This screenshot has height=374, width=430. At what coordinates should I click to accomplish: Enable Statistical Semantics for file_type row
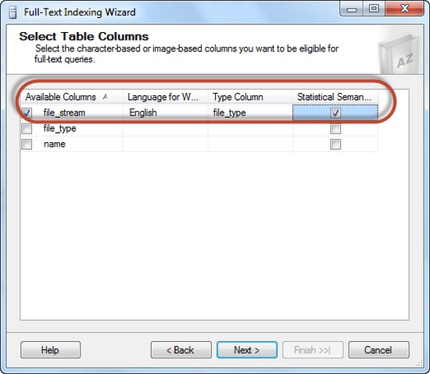pos(335,128)
